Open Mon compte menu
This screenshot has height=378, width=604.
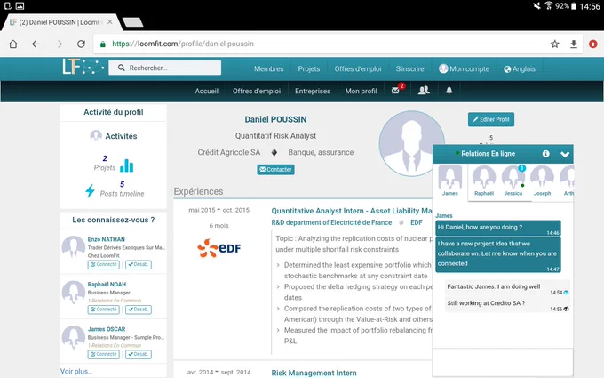[x=465, y=68]
